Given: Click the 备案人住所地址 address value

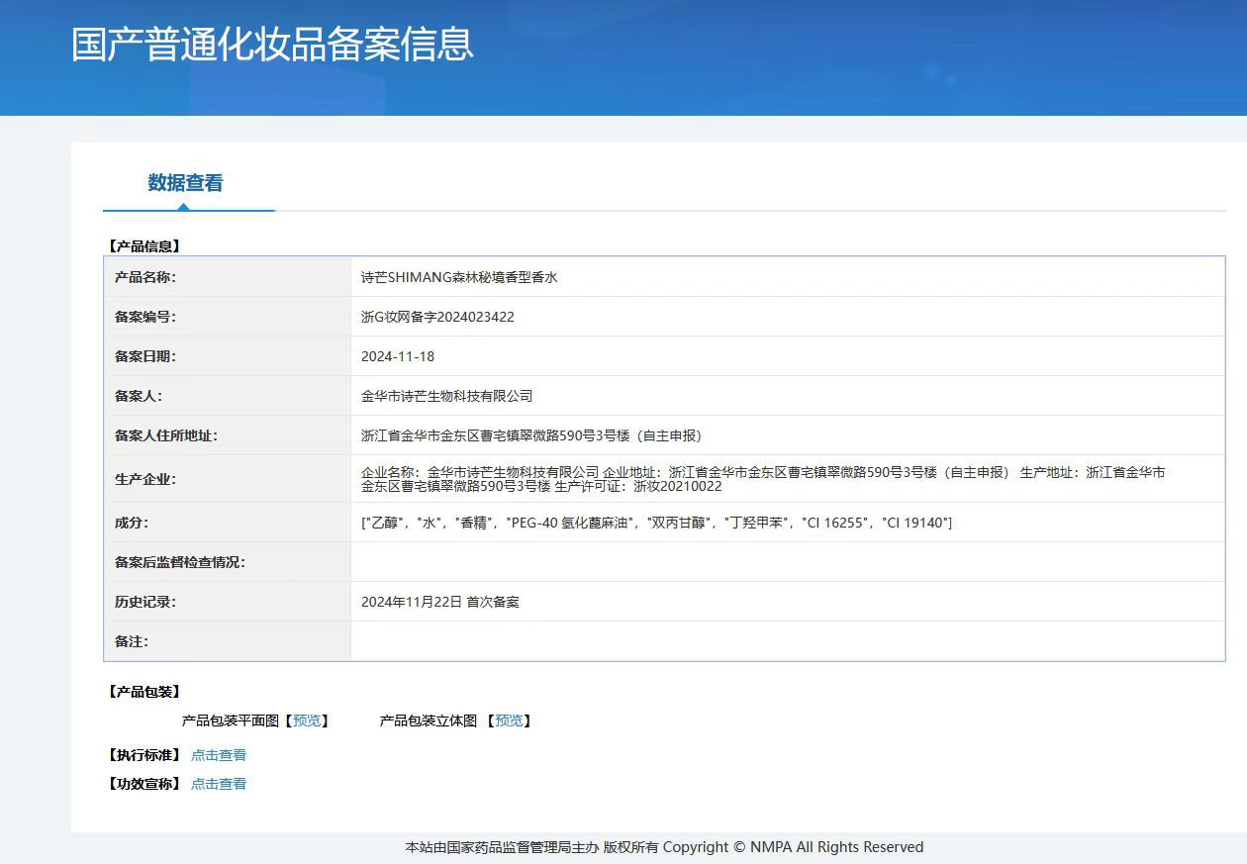Looking at the screenshot, I should [531, 435].
